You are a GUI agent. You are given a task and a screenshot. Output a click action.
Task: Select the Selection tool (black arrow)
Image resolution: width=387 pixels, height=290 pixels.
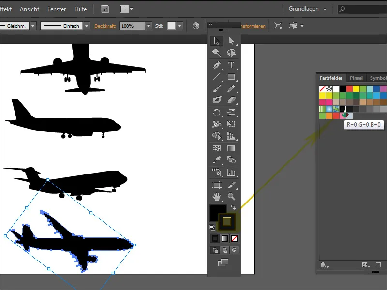(x=217, y=41)
